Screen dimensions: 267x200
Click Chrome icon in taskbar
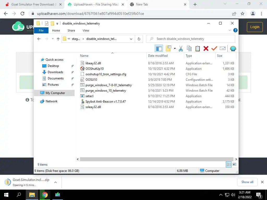[x=45, y=195]
